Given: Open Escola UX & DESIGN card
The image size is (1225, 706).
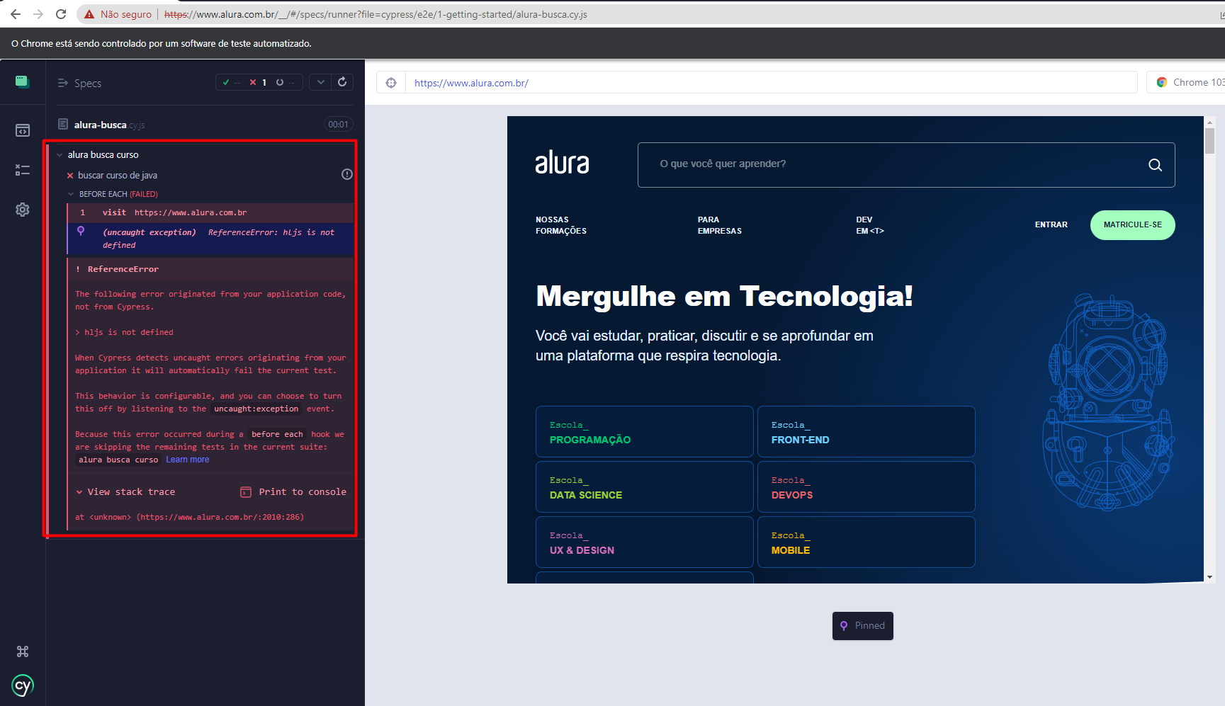Looking at the screenshot, I should 644,542.
